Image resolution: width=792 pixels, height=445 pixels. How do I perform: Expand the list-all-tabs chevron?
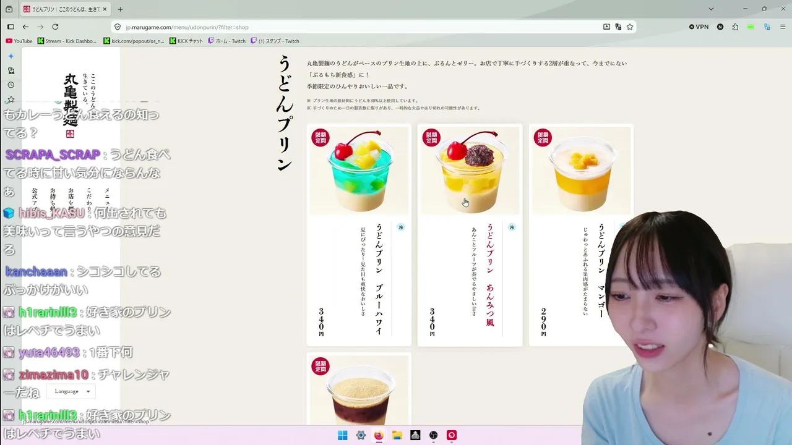(x=711, y=9)
